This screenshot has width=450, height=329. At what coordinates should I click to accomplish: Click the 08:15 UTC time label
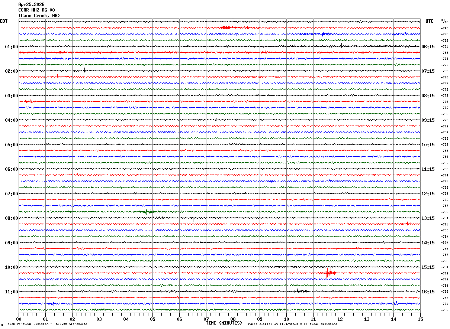(428, 96)
